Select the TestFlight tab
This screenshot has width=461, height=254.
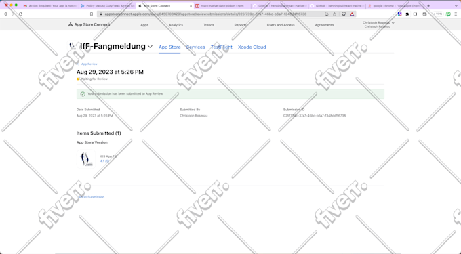click(222, 47)
